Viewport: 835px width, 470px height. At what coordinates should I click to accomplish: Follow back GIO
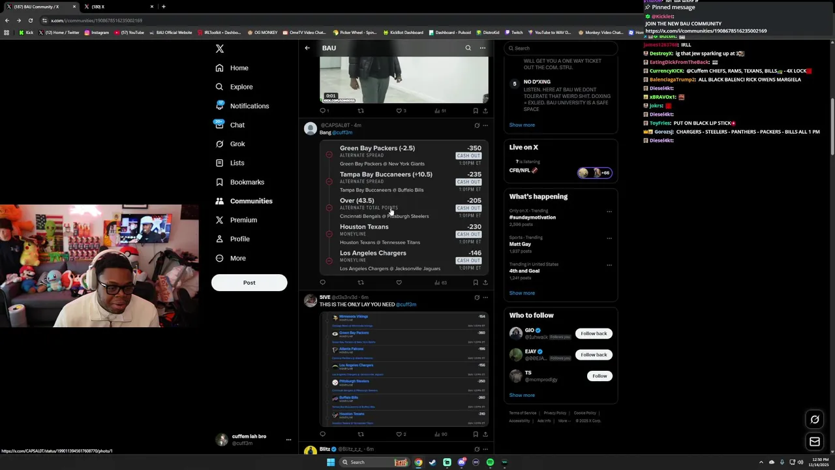pyautogui.click(x=594, y=334)
